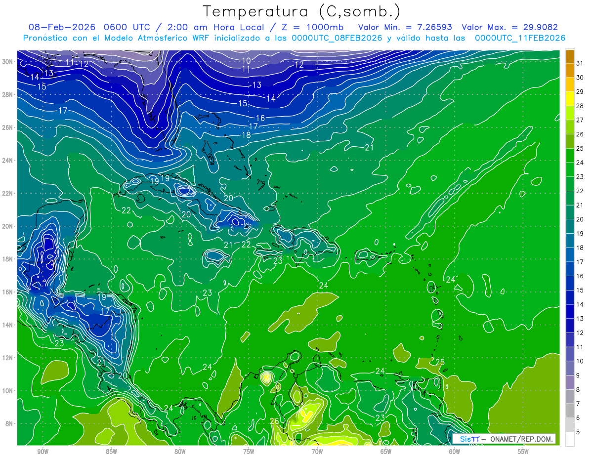The height and width of the screenshot is (458, 593).
Task: Click yellow colorbar swatch between 28 and 29
Action: [570, 99]
